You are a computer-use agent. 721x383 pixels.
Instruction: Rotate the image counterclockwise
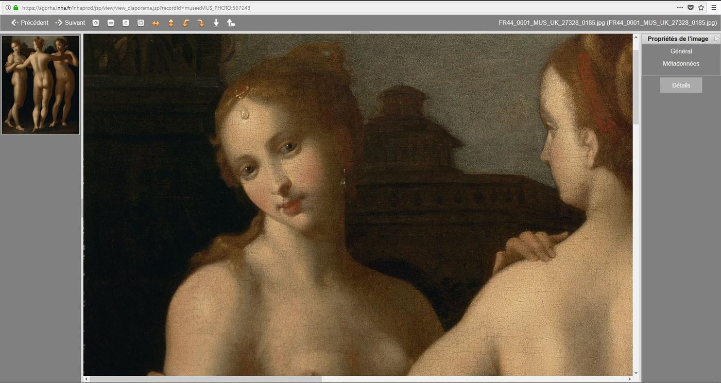click(x=186, y=23)
